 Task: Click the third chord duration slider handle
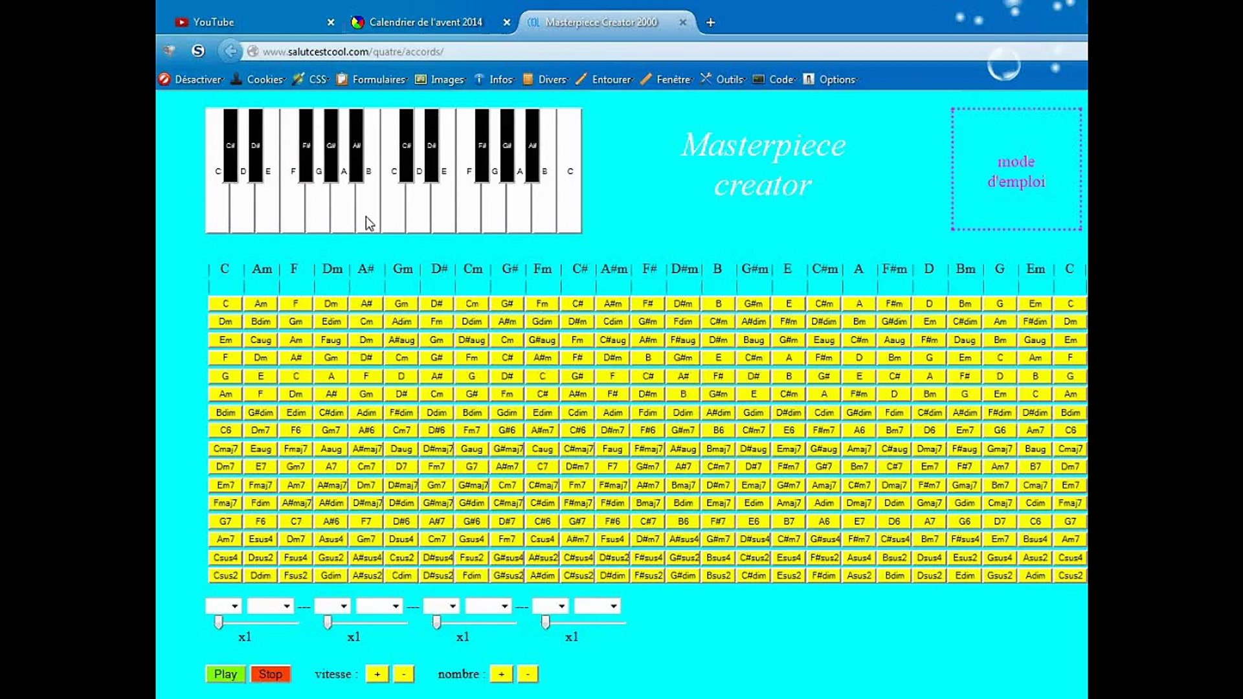click(x=437, y=623)
